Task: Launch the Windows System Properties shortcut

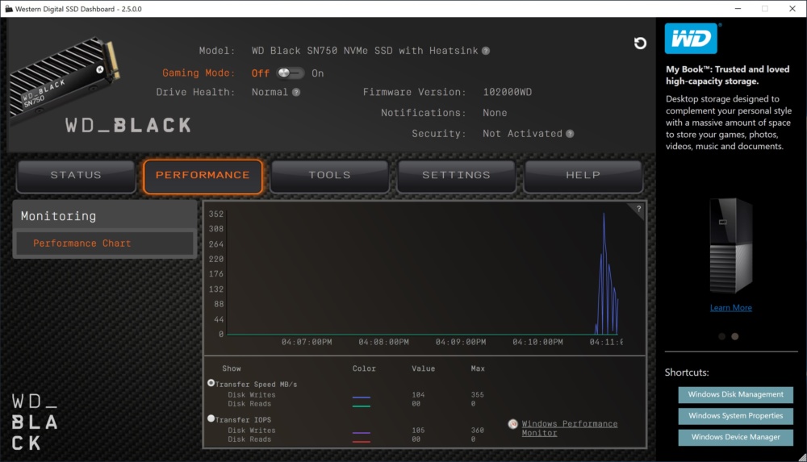Action: [x=735, y=416]
